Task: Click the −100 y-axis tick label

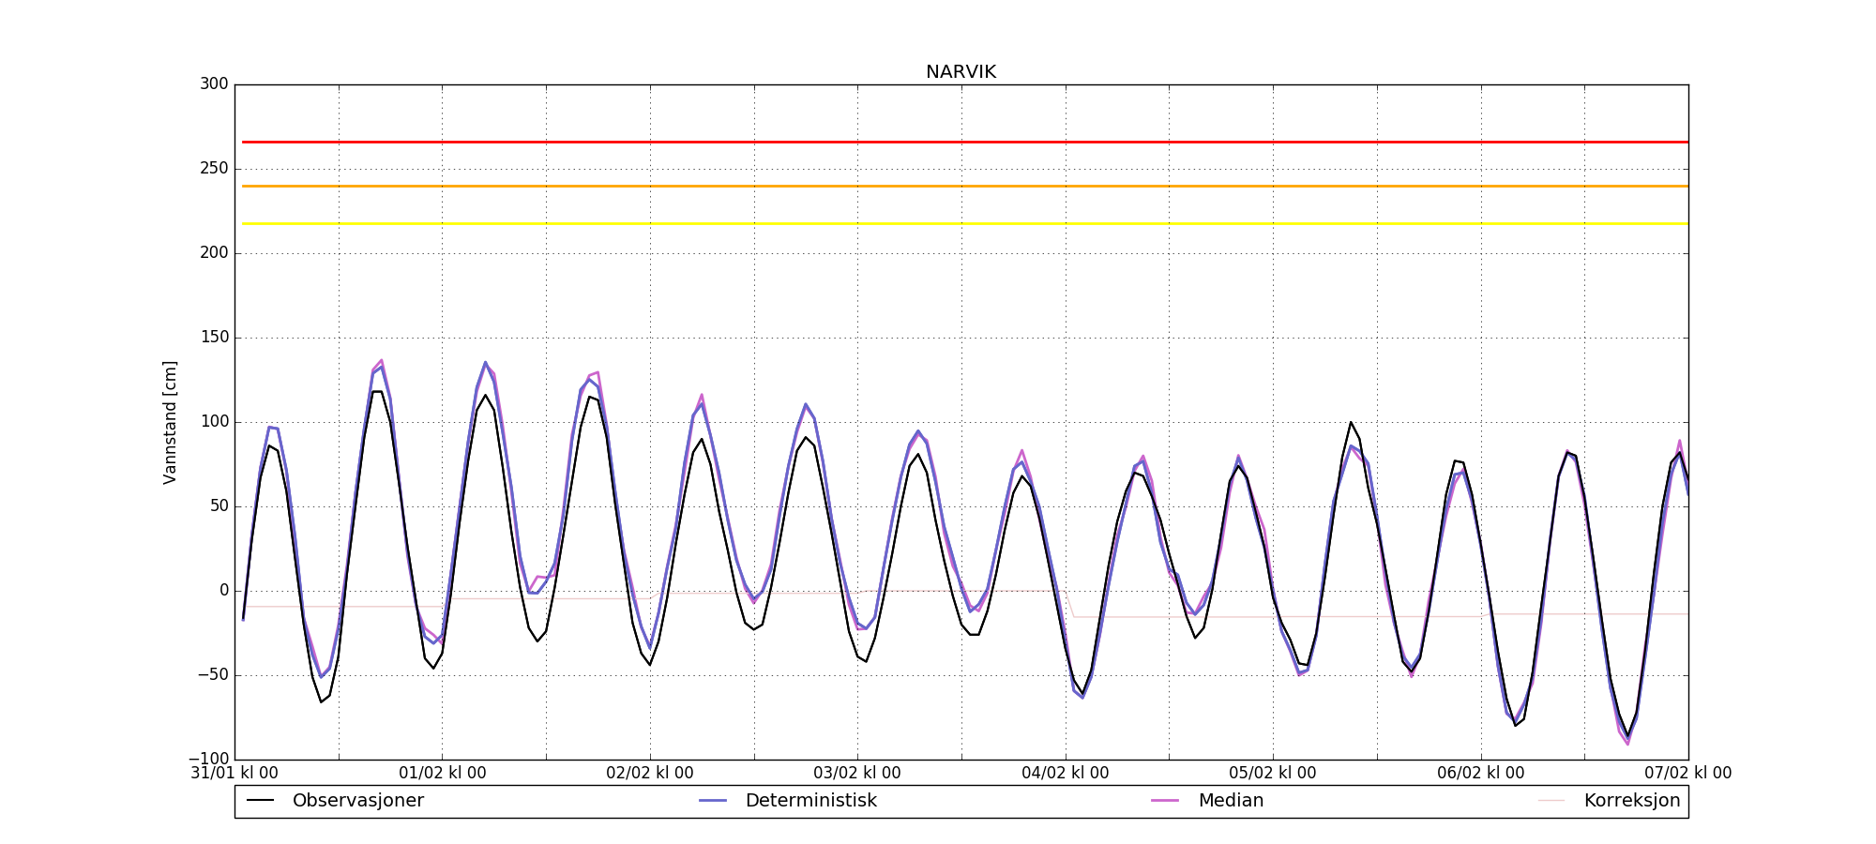Action: coord(208,759)
